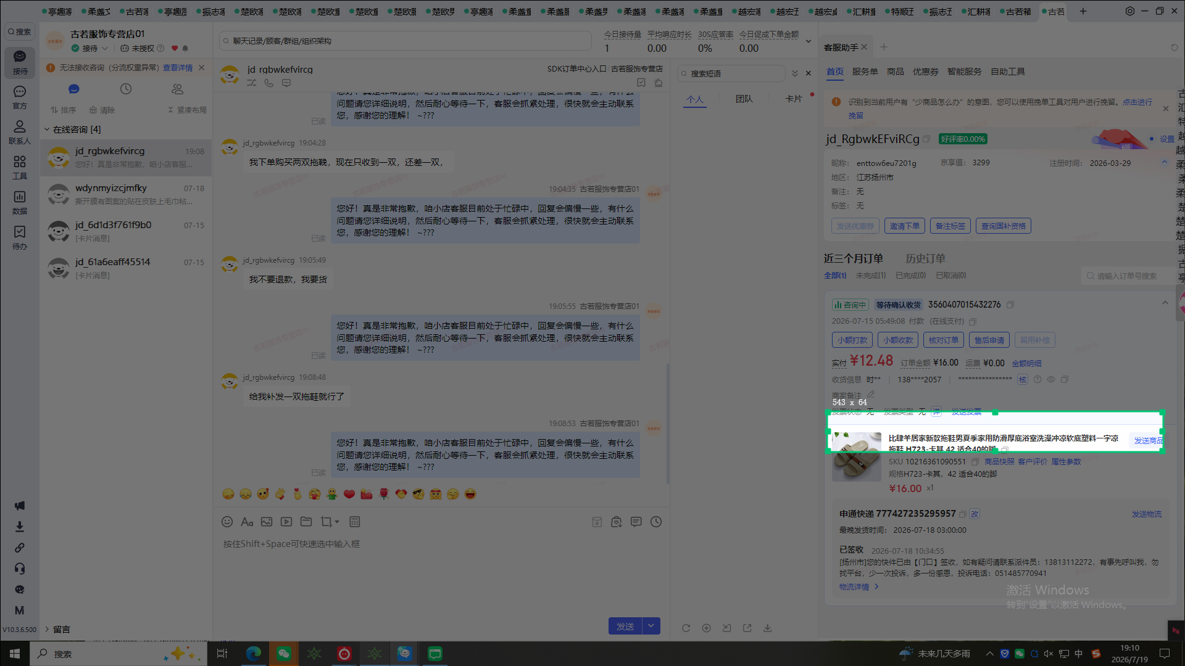The height and width of the screenshot is (666, 1185).
Task: Click the send video icon
Action: tap(286, 522)
